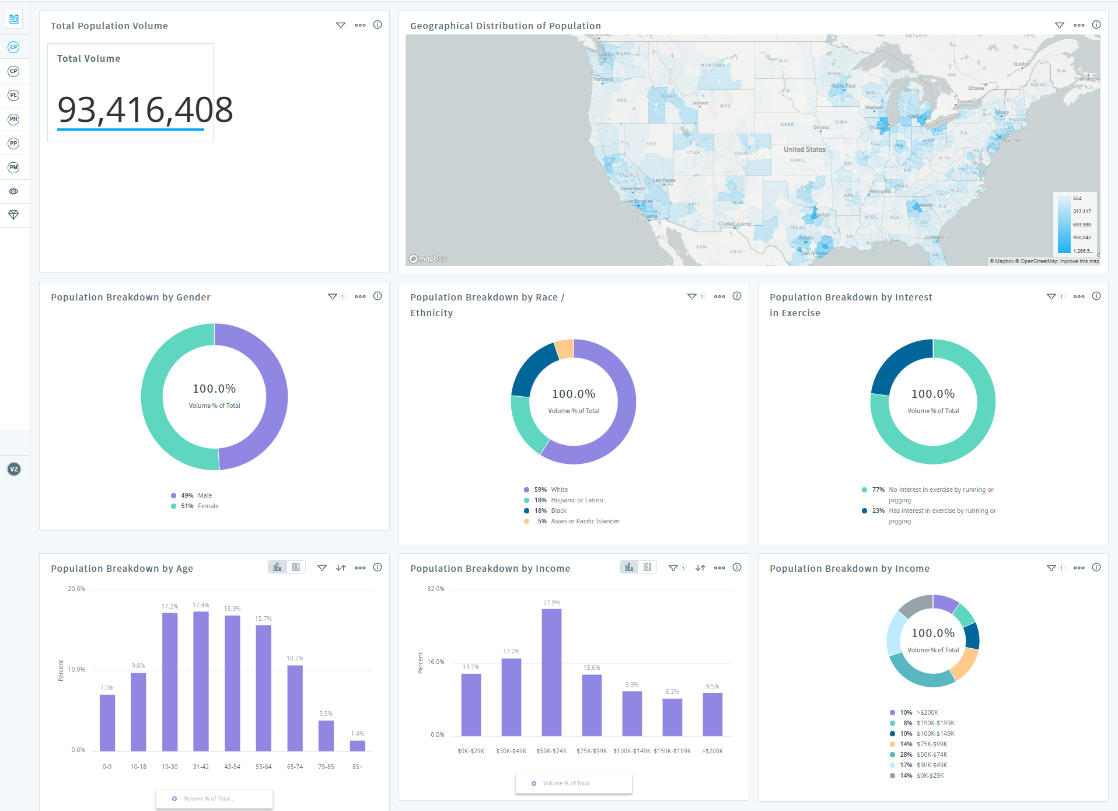Show info for Population Breakdown by Age

[x=378, y=567]
